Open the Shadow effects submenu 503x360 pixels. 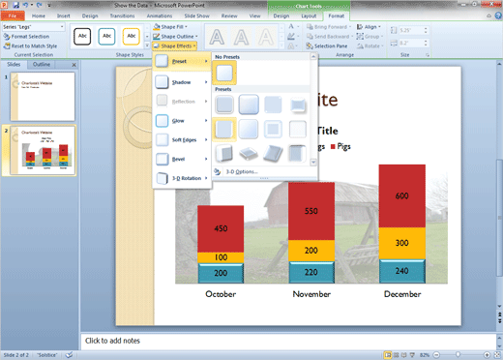pyautogui.click(x=182, y=82)
